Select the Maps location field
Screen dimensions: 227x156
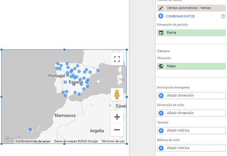pos(195,66)
